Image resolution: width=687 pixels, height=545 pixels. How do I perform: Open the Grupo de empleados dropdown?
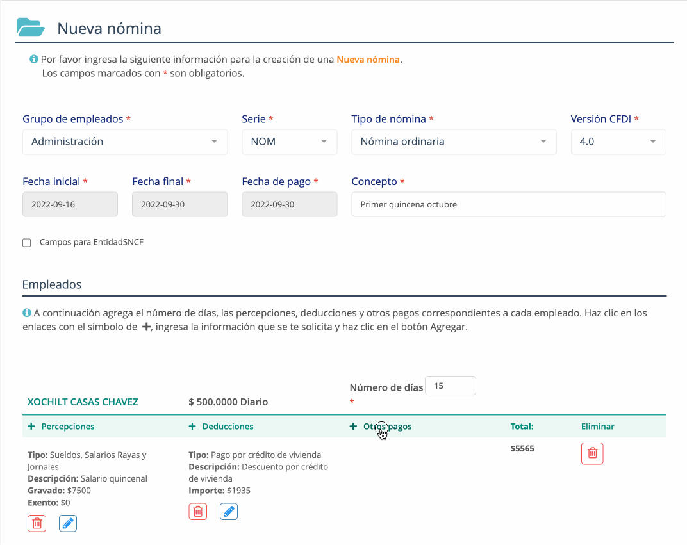(125, 142)
